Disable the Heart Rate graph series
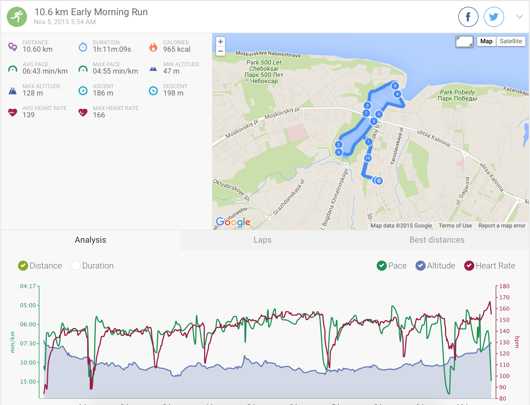The width and height of the screenshot is (530, 405). pos(469,266)
